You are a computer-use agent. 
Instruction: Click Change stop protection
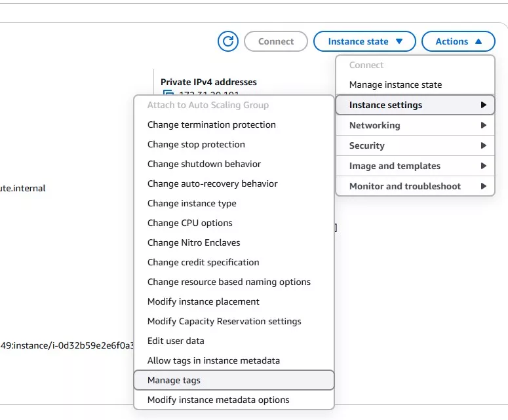pyautogui.click(x=196, y=144)
